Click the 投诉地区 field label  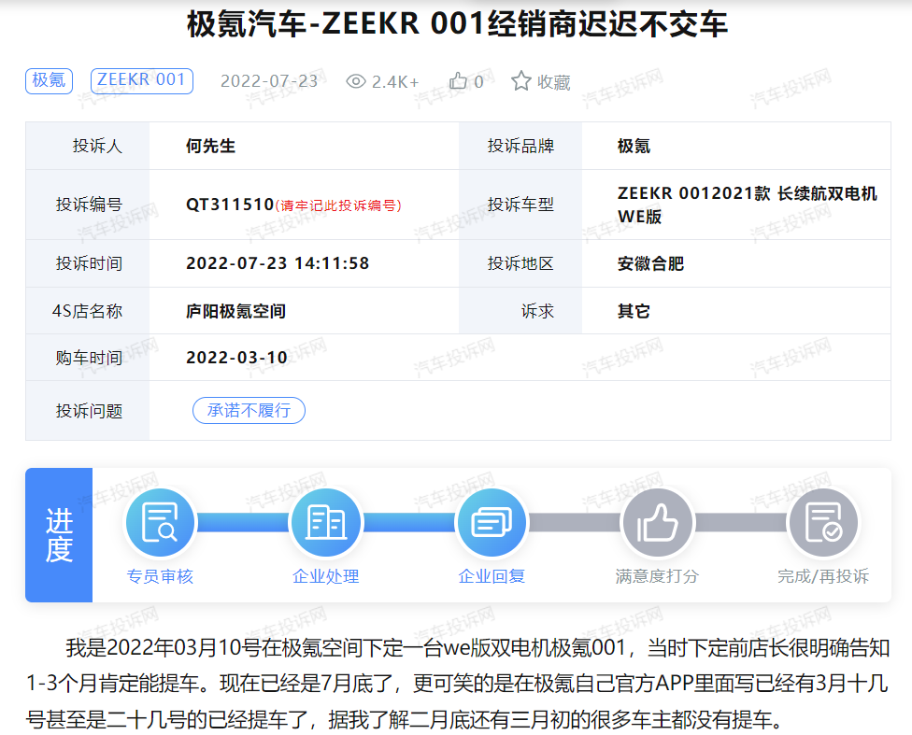pos(520,263)
